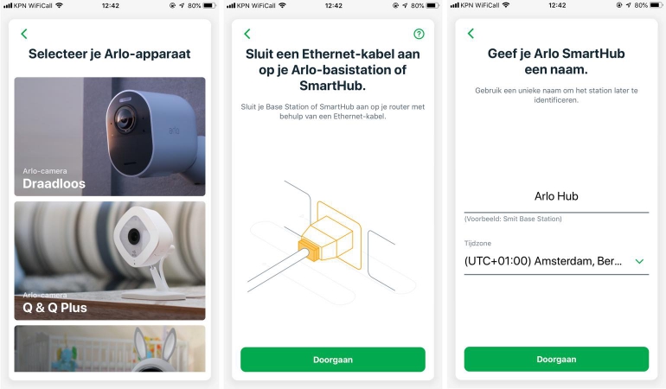Screen dimensions: 666x389
Task: Edit the Arlo Hub name field
Action: click(x=556, y=196)
